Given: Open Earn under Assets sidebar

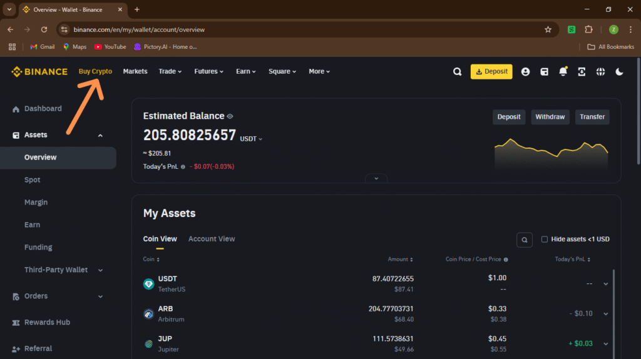Looking at the screenshot, I should coord(32,225).
